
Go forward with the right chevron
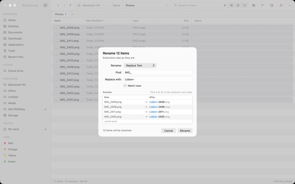pos(64,5)
